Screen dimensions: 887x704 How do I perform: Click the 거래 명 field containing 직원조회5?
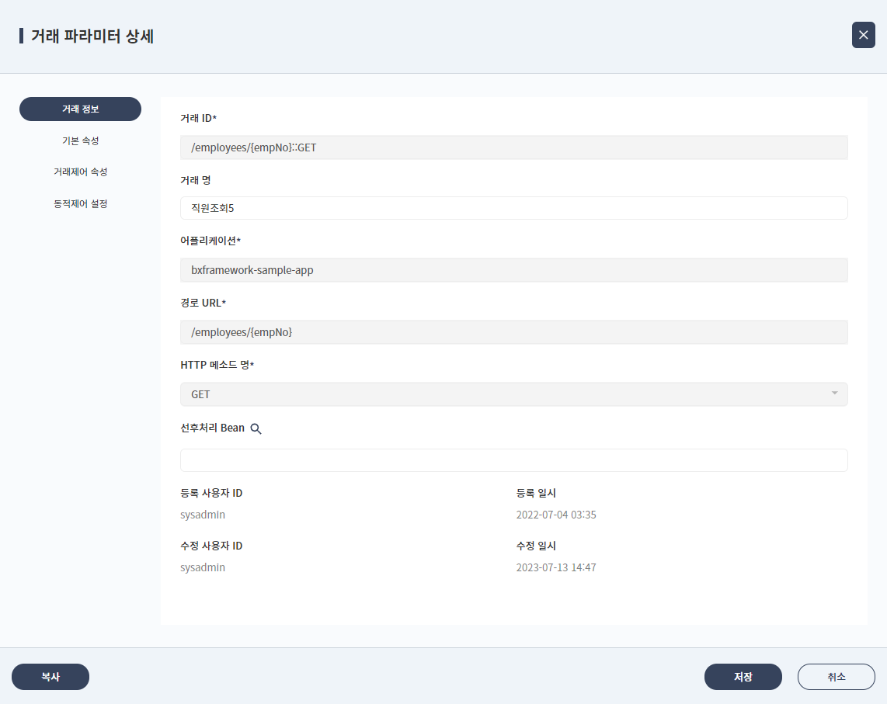pyautogui.click(x=513, y=207)
